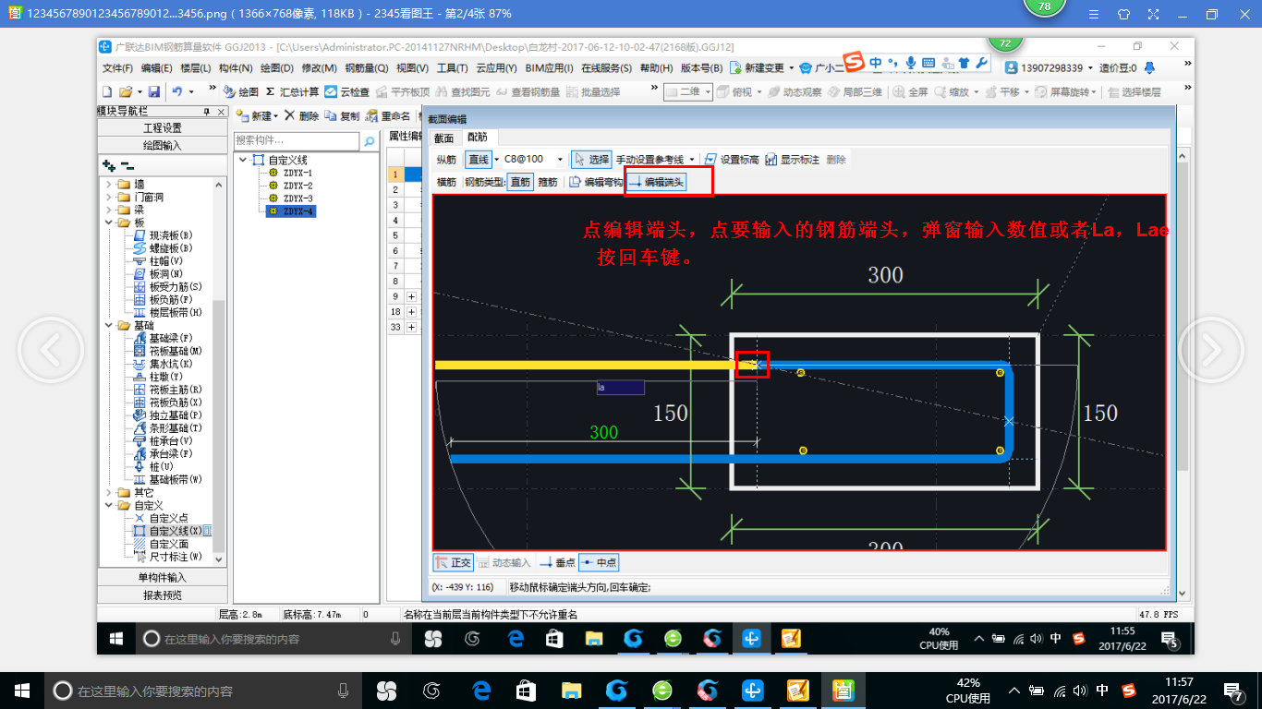Toggle 垂点 perpendicular snap
The height and width of the screenshot is (709, 1262).
(x=557, y=562)
